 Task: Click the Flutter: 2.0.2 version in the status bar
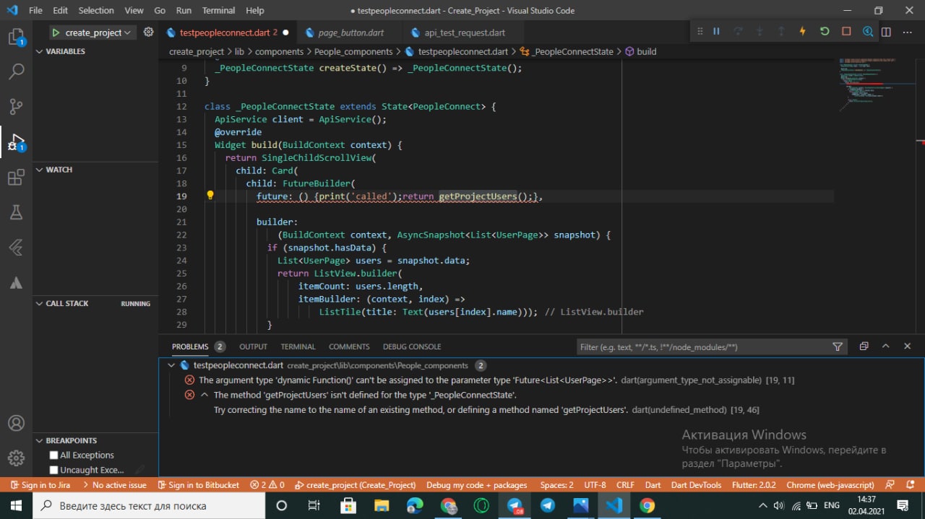tap(754, 485)
